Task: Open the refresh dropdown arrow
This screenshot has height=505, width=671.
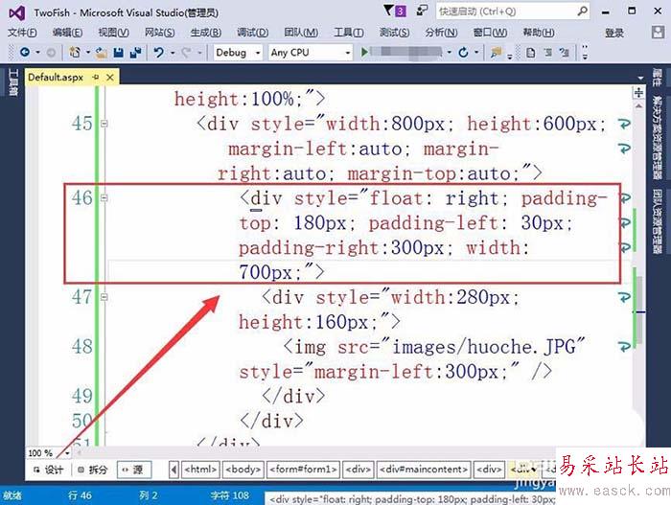Action: tap(476, 52)
